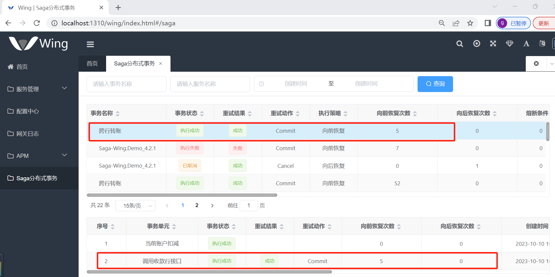Select page 1 in the pagination
The height and width of the screenshot is (277, 555).
(x=183, y=205)
